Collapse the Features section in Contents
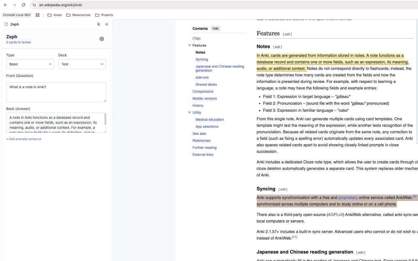Screen dimensions: 418x261 pyautogui.click(x=189, y=45)
